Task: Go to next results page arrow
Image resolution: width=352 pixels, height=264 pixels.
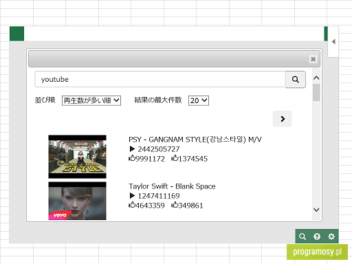Action: pos(283,119)
